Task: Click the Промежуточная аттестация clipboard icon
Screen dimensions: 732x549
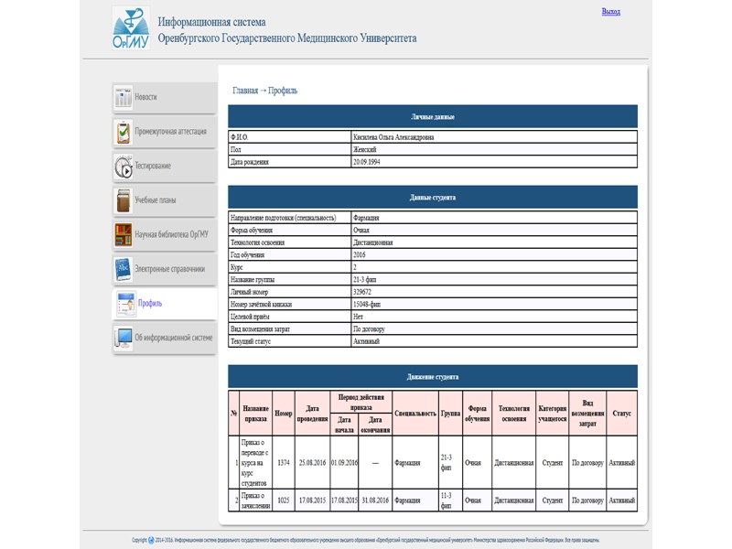Action: [x=124, y=132]
